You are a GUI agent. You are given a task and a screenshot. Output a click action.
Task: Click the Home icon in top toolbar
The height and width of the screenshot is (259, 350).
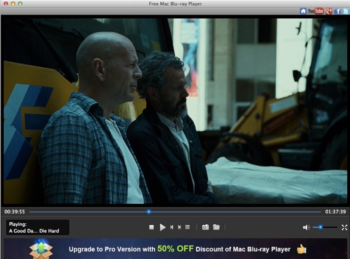(x=303, y=11)
